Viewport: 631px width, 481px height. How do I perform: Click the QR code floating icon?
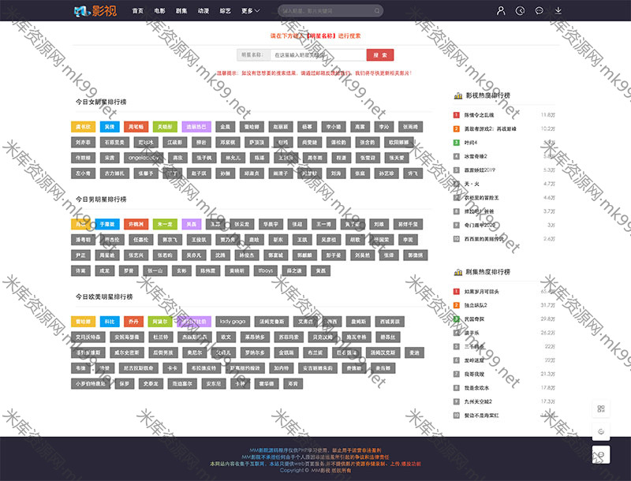pyautogui.click(x=601, y=409)
